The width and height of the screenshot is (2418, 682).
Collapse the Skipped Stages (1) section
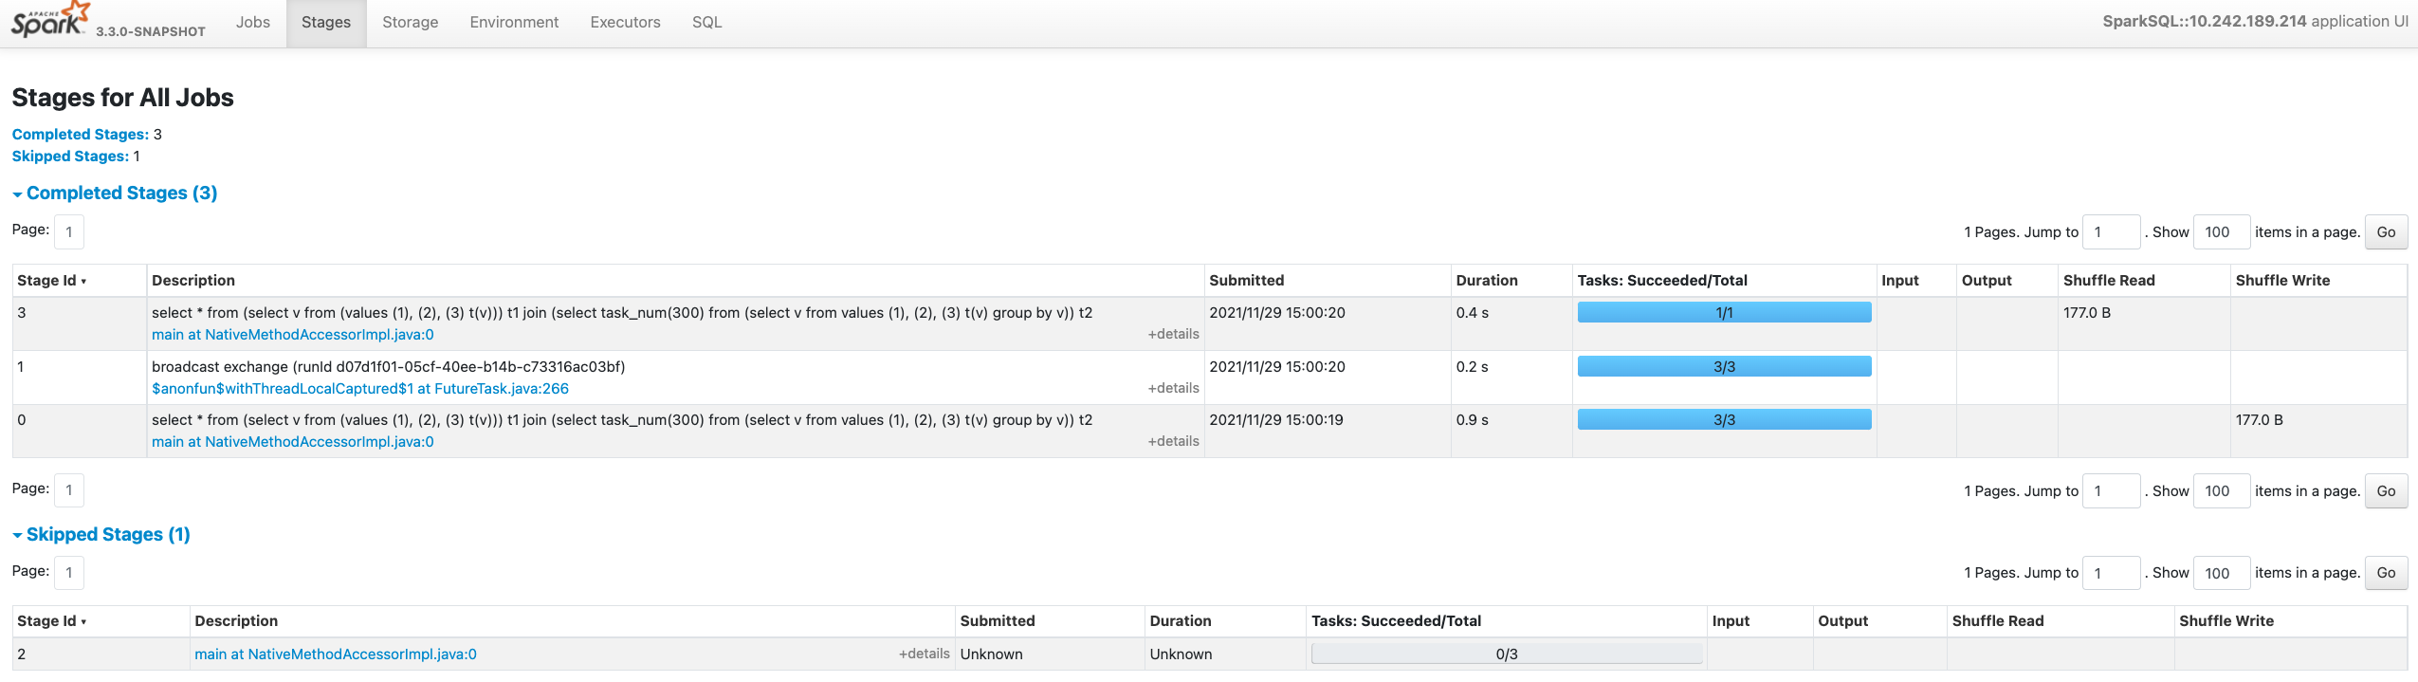coord(101,535)
